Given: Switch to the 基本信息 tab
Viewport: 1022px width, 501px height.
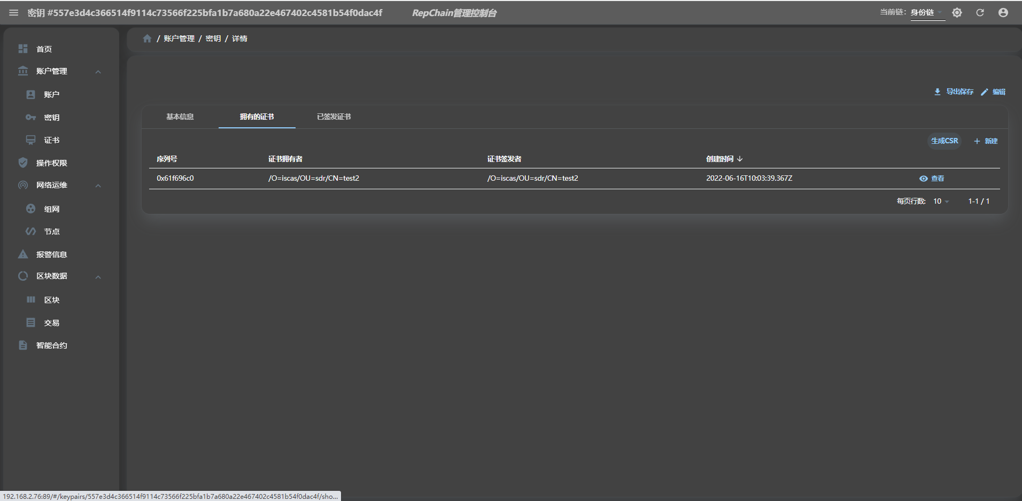Looking at the screenshot, I should click(180, 117).
